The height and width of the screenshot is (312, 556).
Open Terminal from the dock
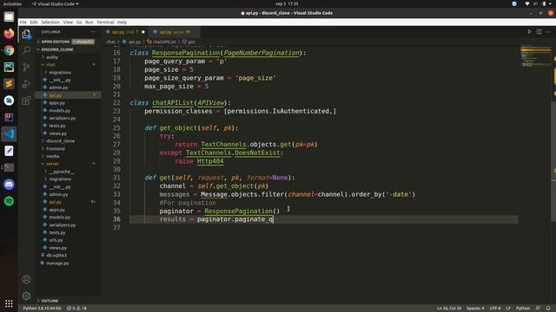tap(9, 167)
